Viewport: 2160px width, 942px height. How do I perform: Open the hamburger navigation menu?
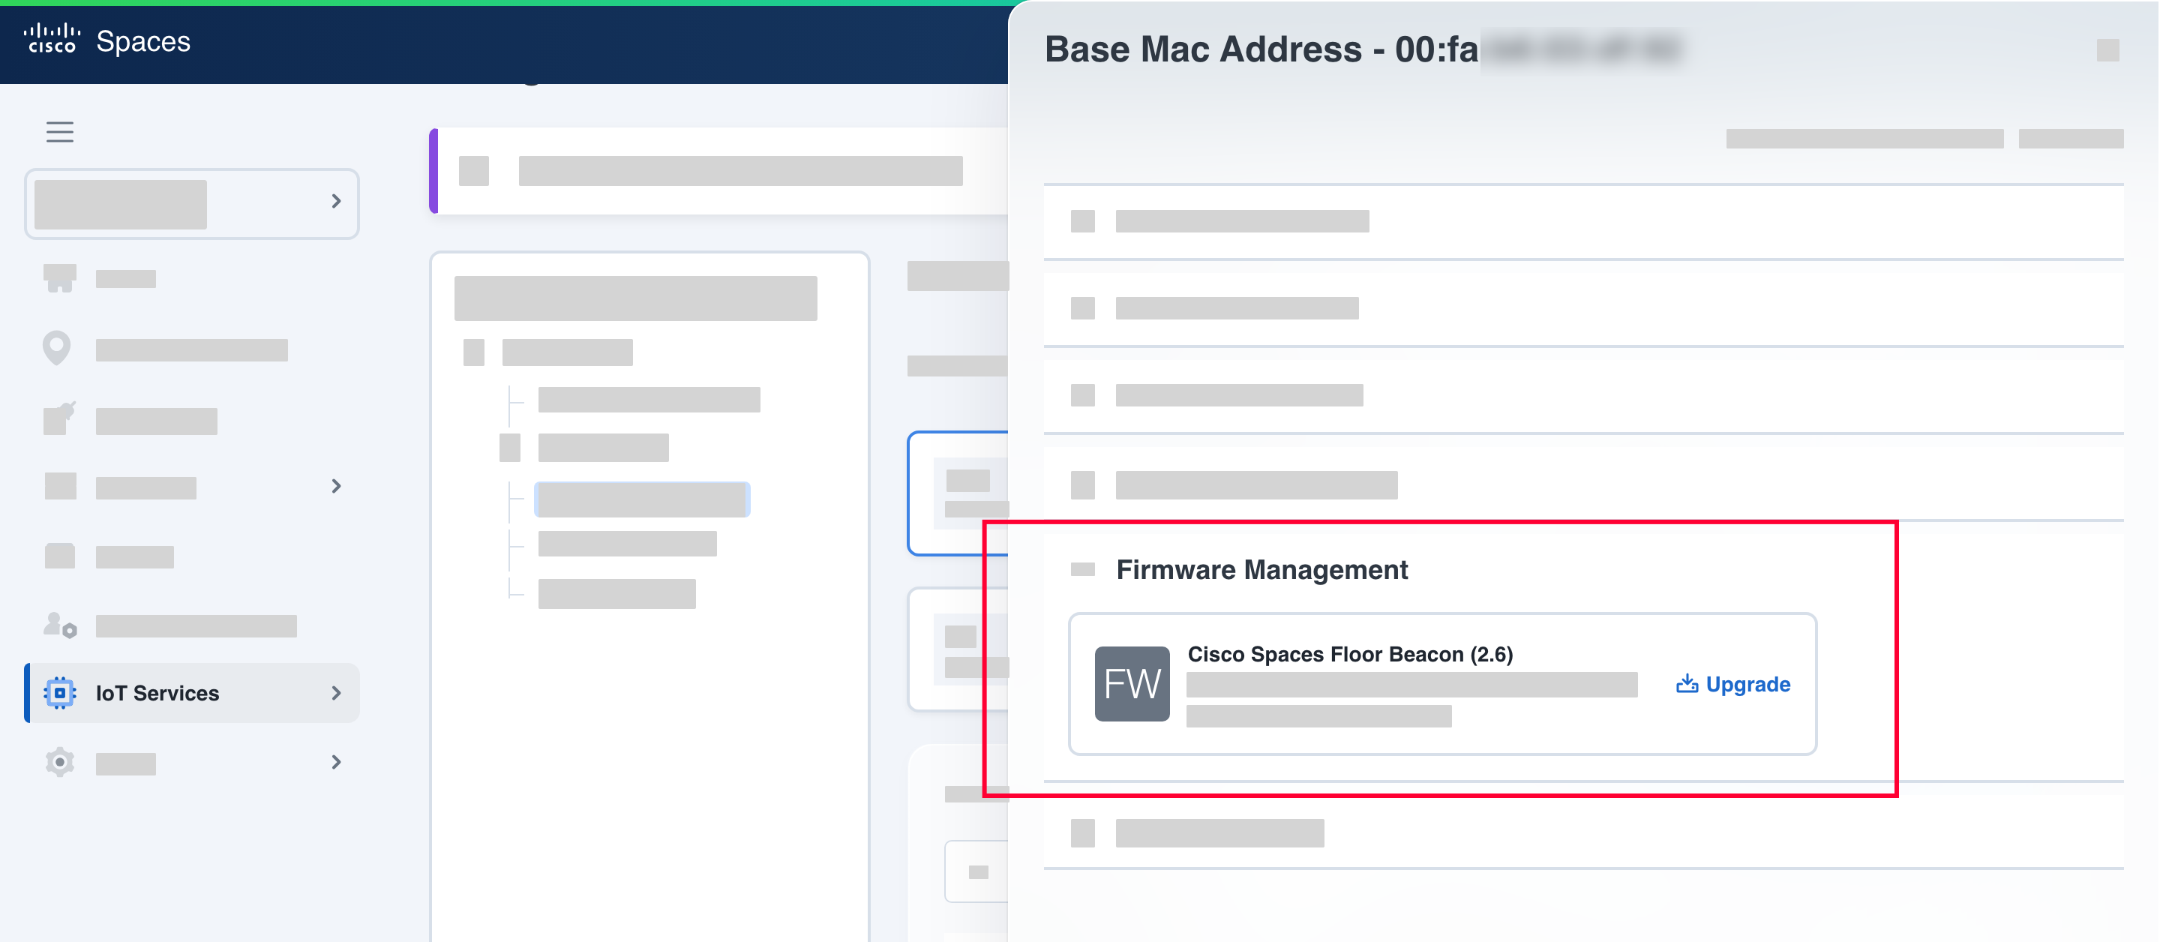59,132
